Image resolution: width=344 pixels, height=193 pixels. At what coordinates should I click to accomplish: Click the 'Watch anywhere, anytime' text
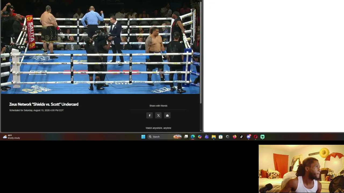click(x=158, y=128)
